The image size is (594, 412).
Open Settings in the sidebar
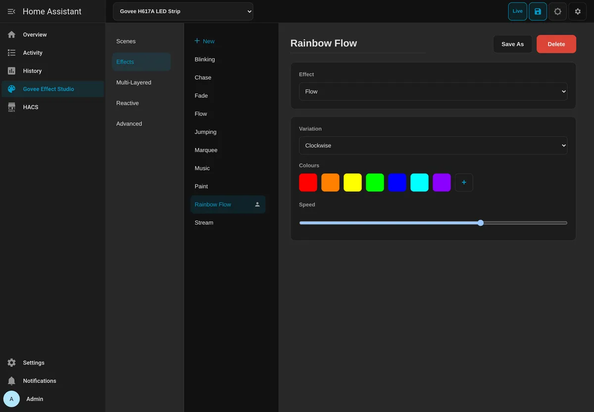[52, 363]
